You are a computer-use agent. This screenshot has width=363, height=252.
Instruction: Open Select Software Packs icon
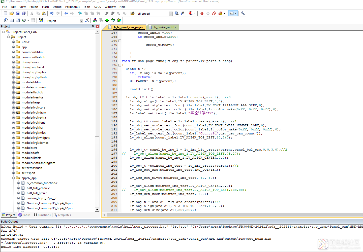(x=113, y=20)
